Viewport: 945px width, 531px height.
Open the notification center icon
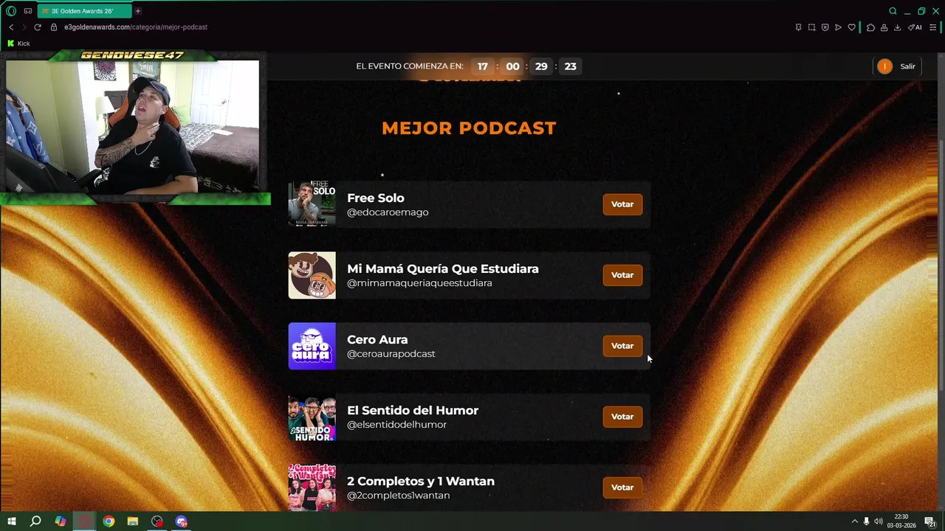click(931, 521)
